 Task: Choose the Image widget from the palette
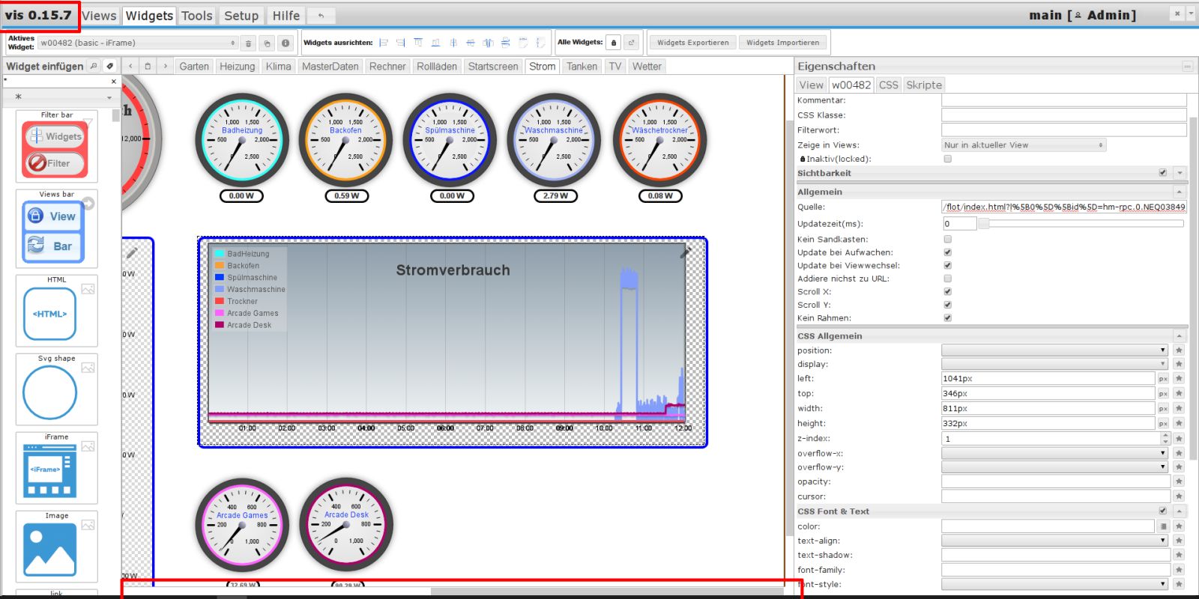coord(57,547)
